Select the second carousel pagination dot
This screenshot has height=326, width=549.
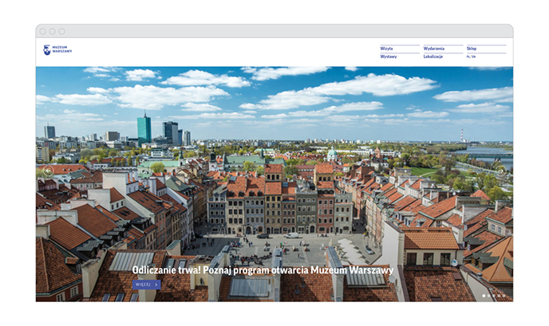pos(488,296)
